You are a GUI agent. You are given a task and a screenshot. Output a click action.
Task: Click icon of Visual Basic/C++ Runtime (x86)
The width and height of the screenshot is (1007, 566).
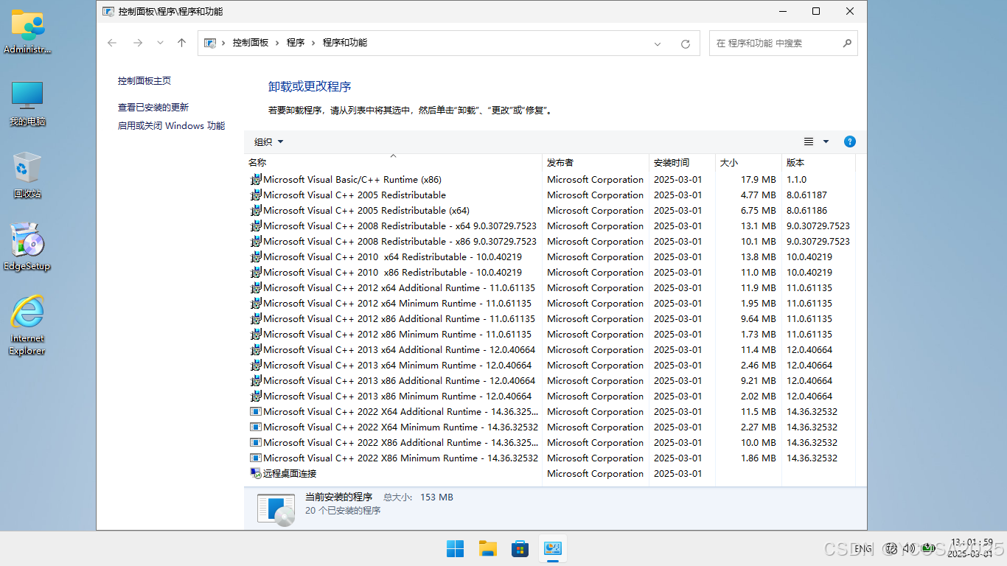[x=256, y=179]
